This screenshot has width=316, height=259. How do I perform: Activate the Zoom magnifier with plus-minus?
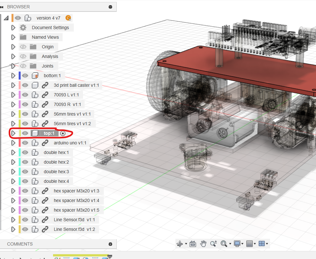[213, 244]
